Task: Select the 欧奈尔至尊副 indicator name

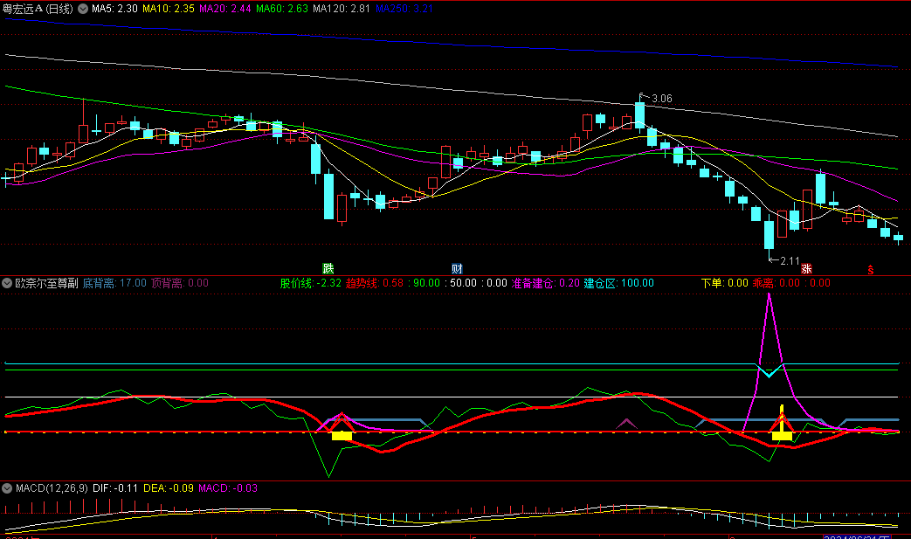Action: (x=46, y=283)
